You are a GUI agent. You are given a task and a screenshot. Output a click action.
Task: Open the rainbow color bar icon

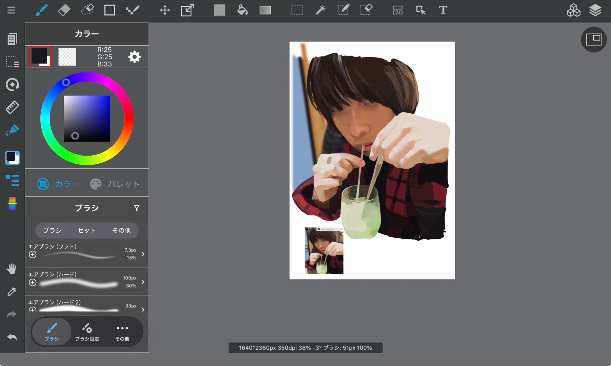pyautogui.click(x=12, y=204)
